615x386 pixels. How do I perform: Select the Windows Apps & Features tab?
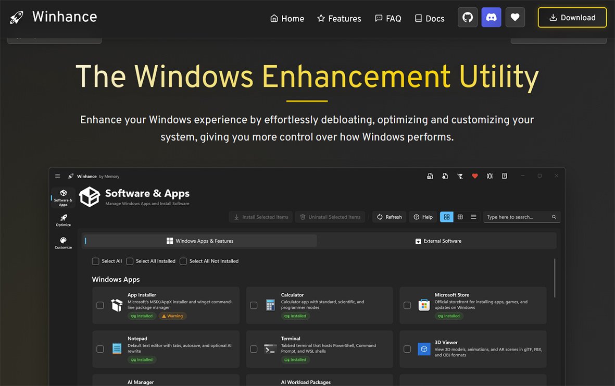coord(199,241)
